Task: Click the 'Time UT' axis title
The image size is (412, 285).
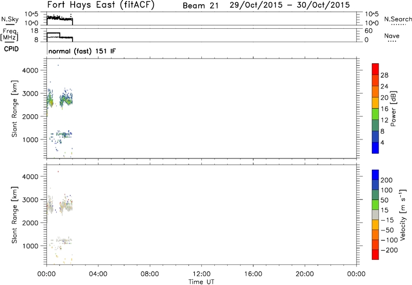Action: [201, 282]
